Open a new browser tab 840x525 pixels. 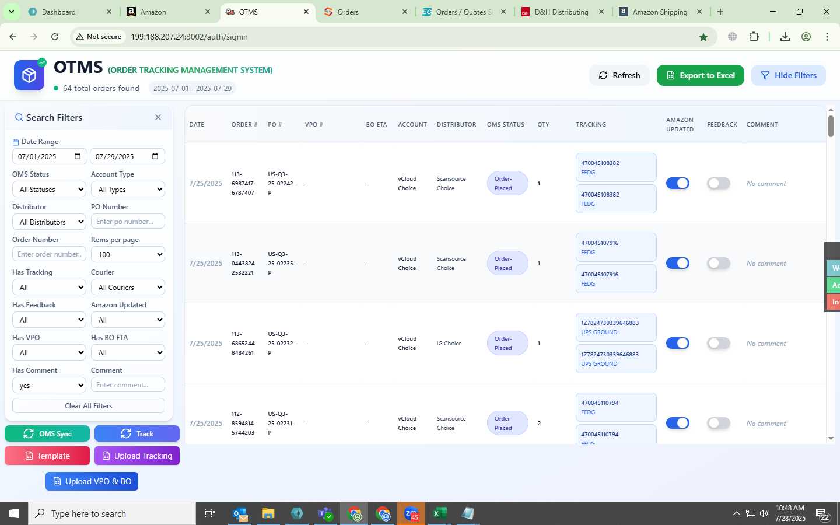(x=720, y=12)
